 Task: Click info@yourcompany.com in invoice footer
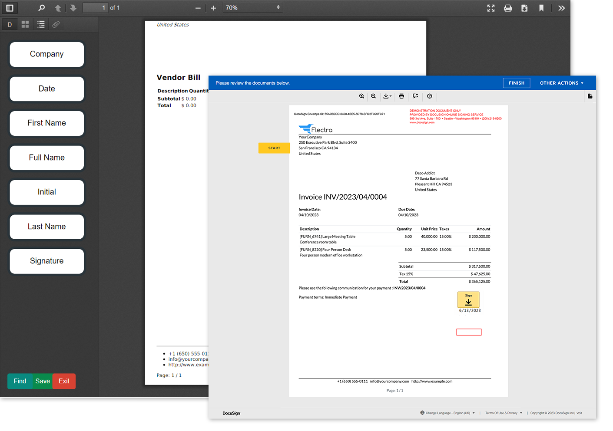(x=389, y=382)
